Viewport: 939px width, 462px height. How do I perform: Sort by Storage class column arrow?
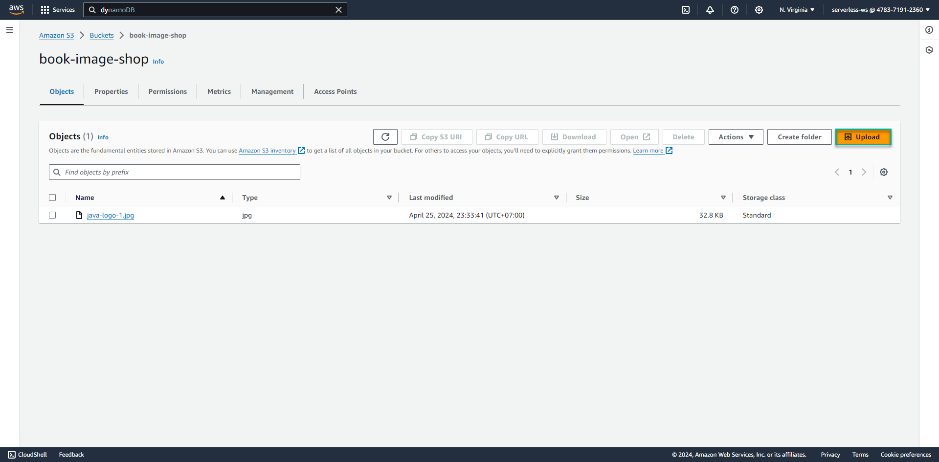[x=890, y=198]
